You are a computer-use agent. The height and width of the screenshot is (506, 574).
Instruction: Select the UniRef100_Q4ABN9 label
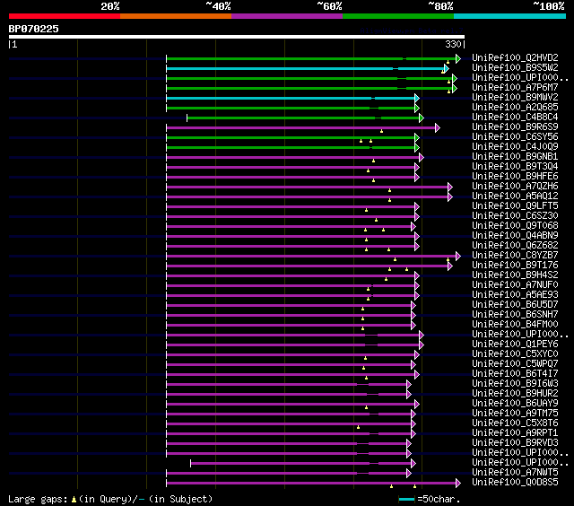(x=515, y=235)
